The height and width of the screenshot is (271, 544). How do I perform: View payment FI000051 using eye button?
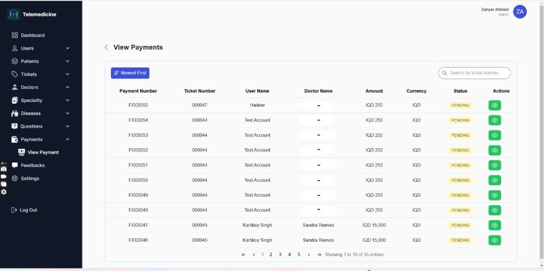(495, 165)
